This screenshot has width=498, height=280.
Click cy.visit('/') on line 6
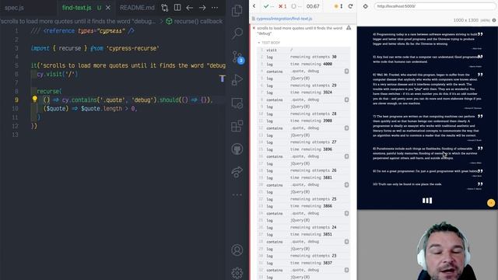57,74
